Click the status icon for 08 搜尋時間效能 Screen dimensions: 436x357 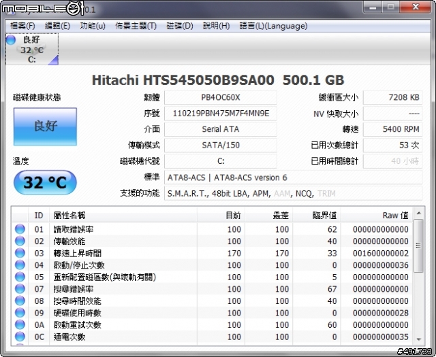pyautogui.click(x=20, y=301)
